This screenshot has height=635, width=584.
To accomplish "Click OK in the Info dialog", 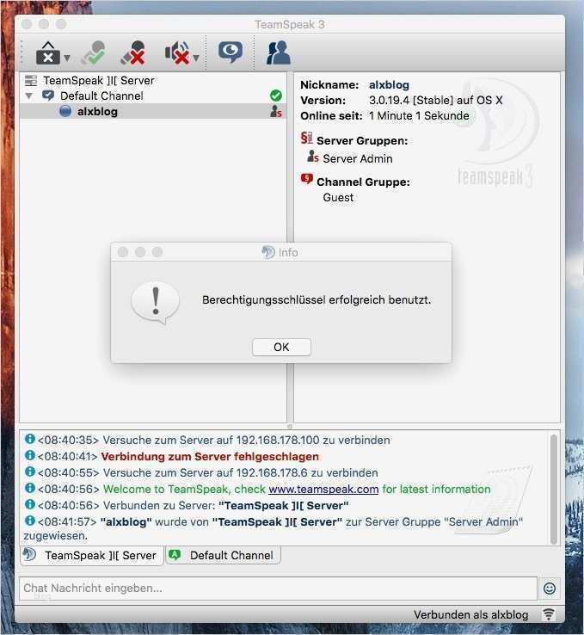I will [x=281, y=347].
